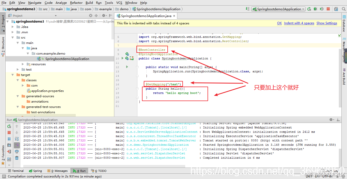This screenshot has width=347, height=179.
Task: Click 'Show Settings' link
Action: 327,23
